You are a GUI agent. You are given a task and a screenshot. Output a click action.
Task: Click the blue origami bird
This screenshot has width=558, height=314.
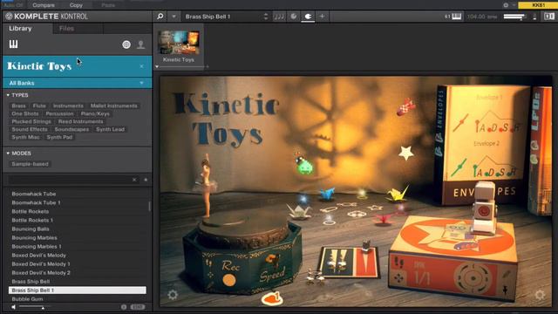(x=327, y=194)
